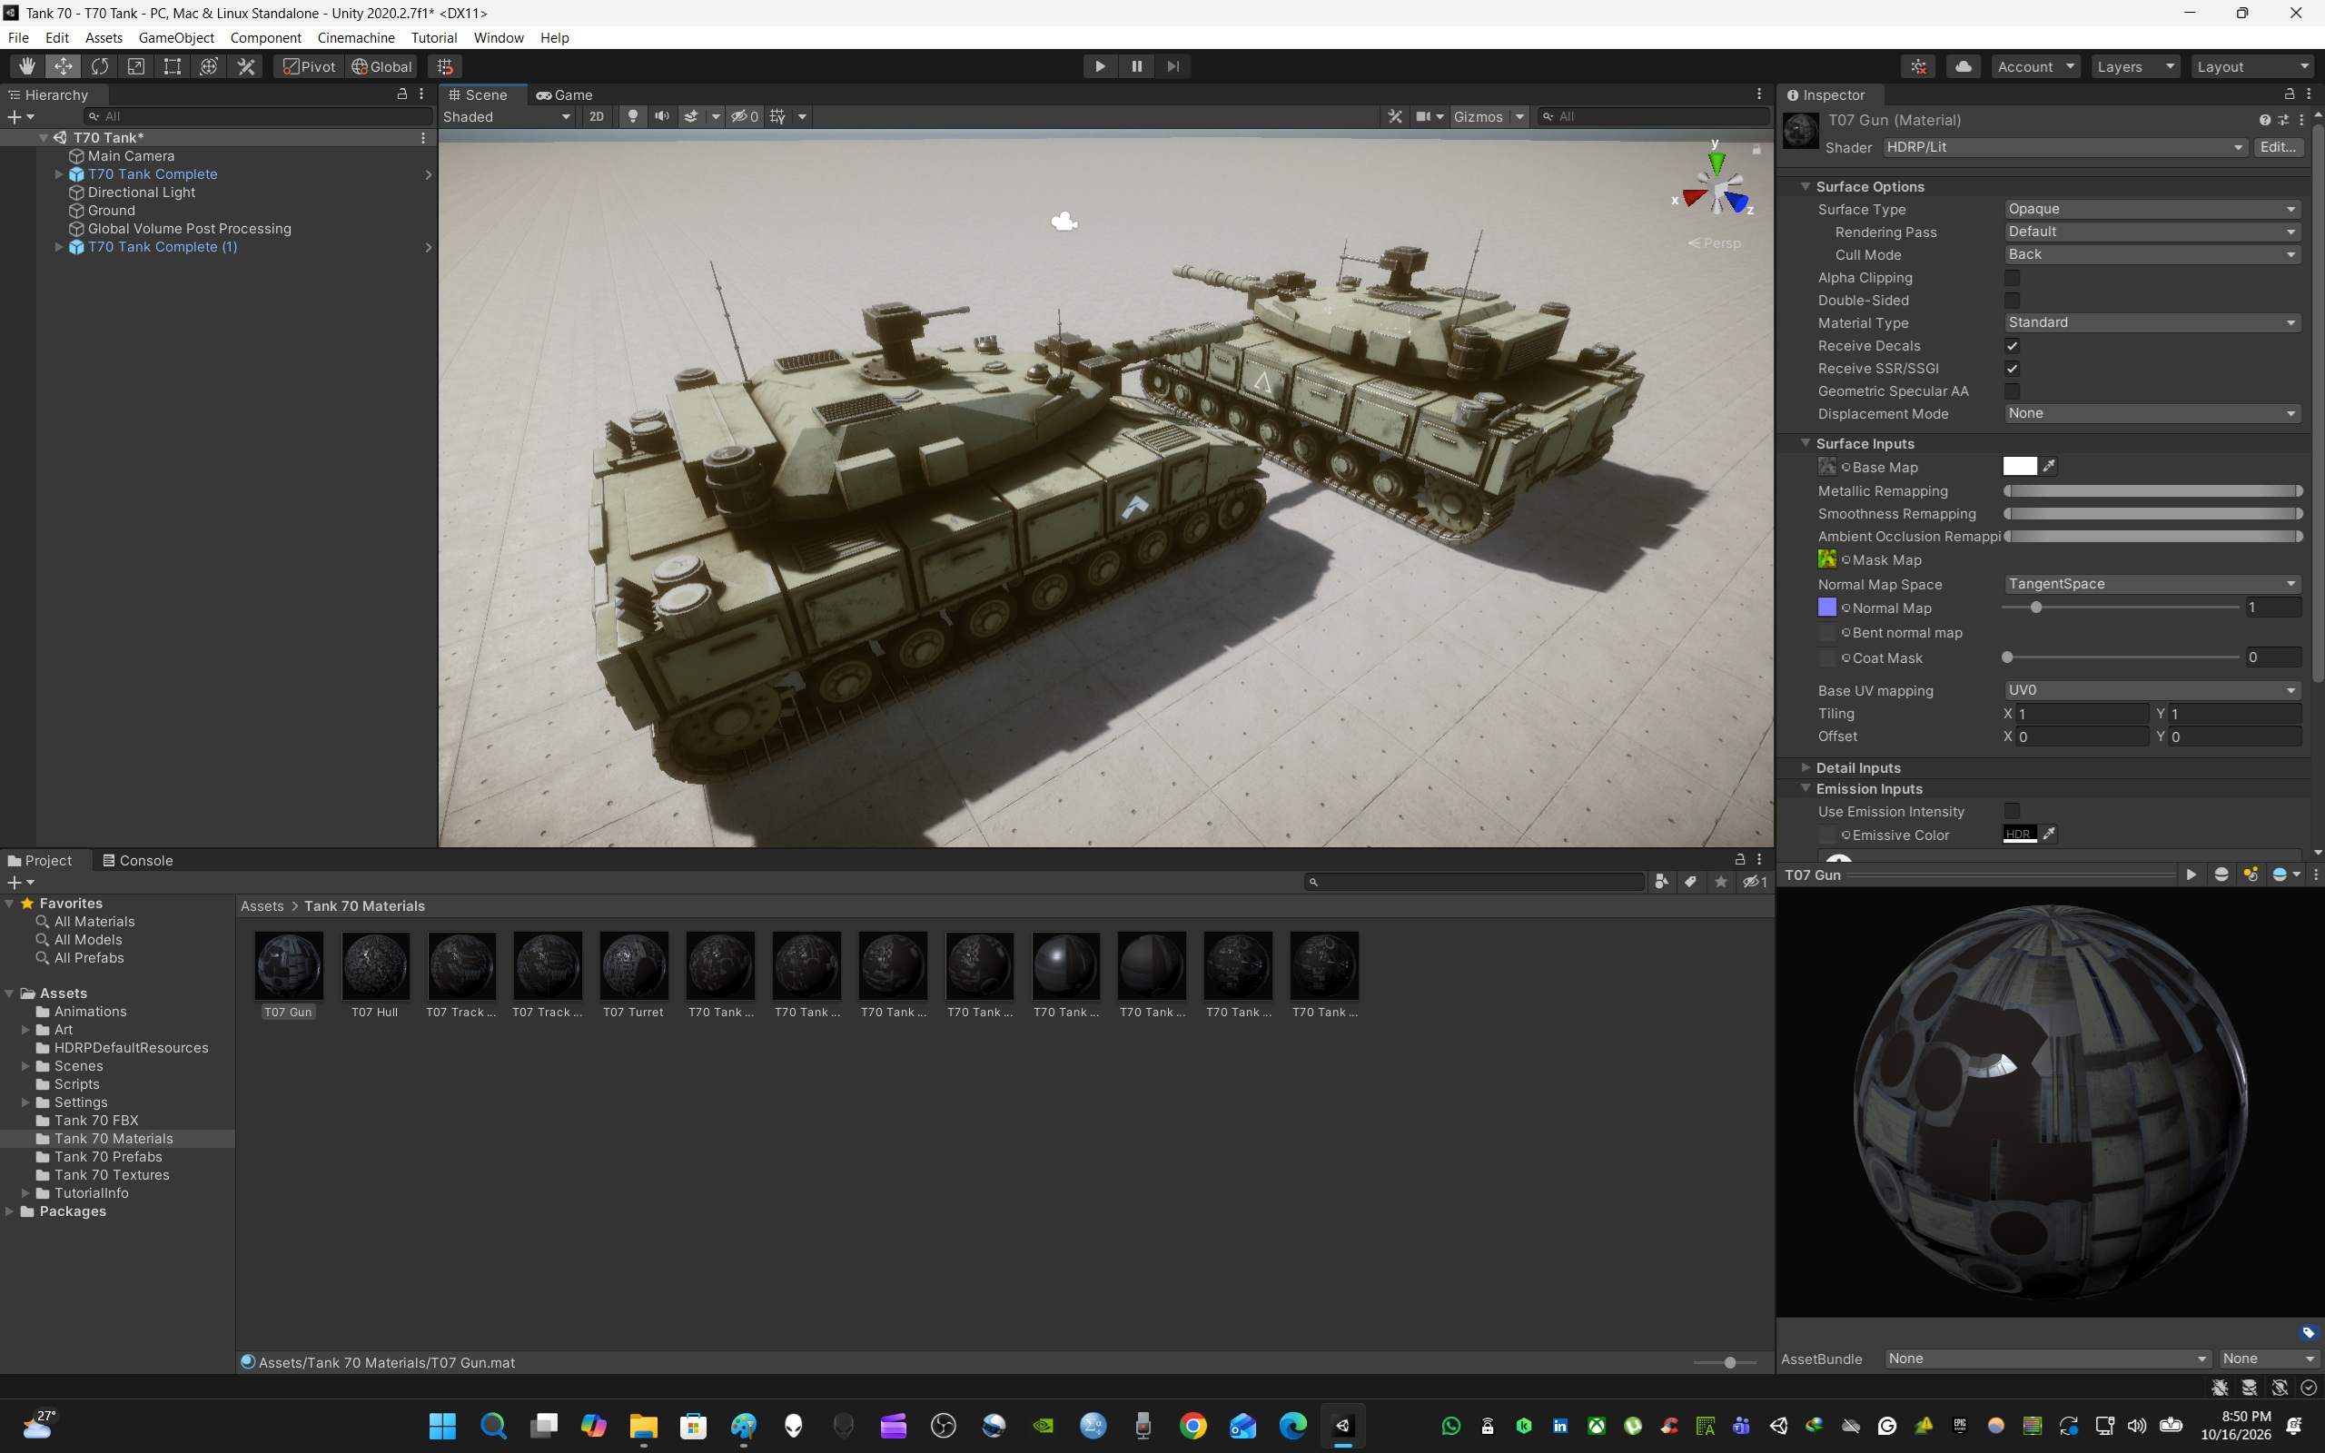Select the Scale tool
This screenshot has width=2325, height=1453.
coord(136,66)
